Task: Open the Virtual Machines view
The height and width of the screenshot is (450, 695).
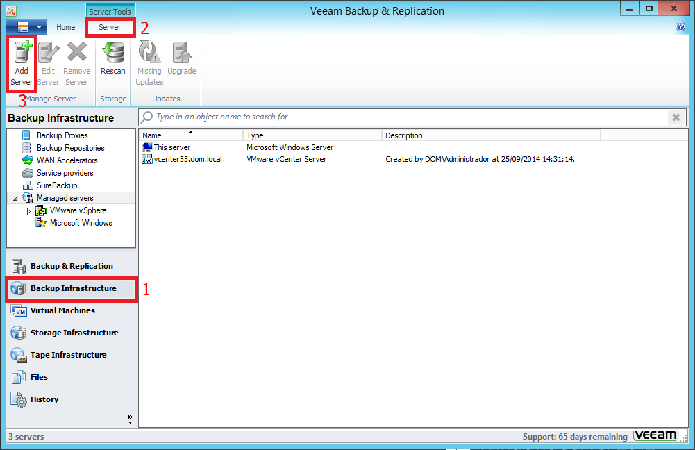Action: (x=72, y=310)
